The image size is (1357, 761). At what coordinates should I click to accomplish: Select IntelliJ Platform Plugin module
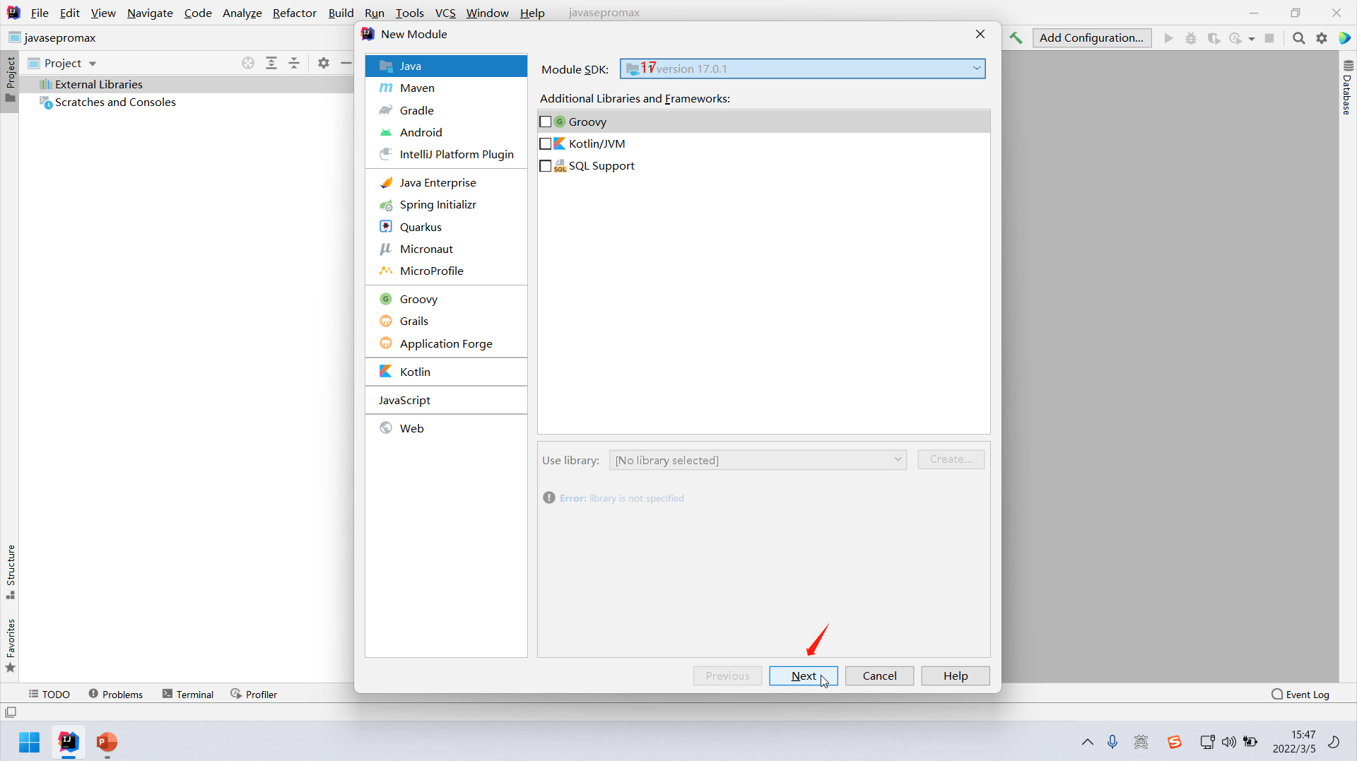[446, 154]
